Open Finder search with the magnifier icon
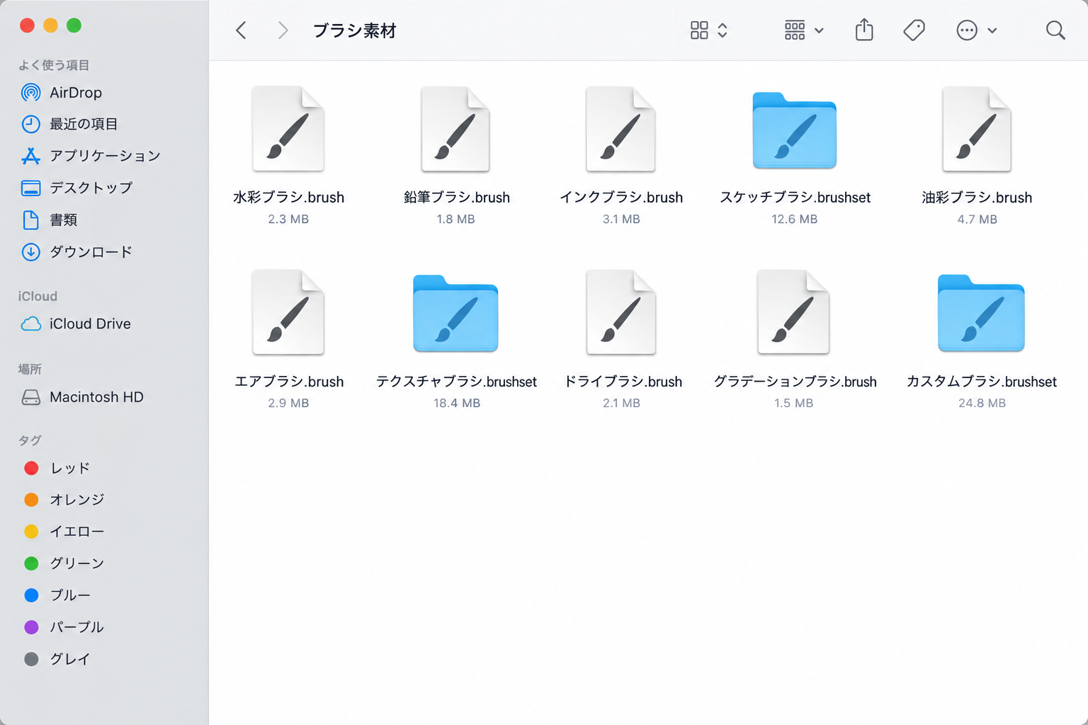The width and height of the screenshot is (1088, 725). 1055,30
